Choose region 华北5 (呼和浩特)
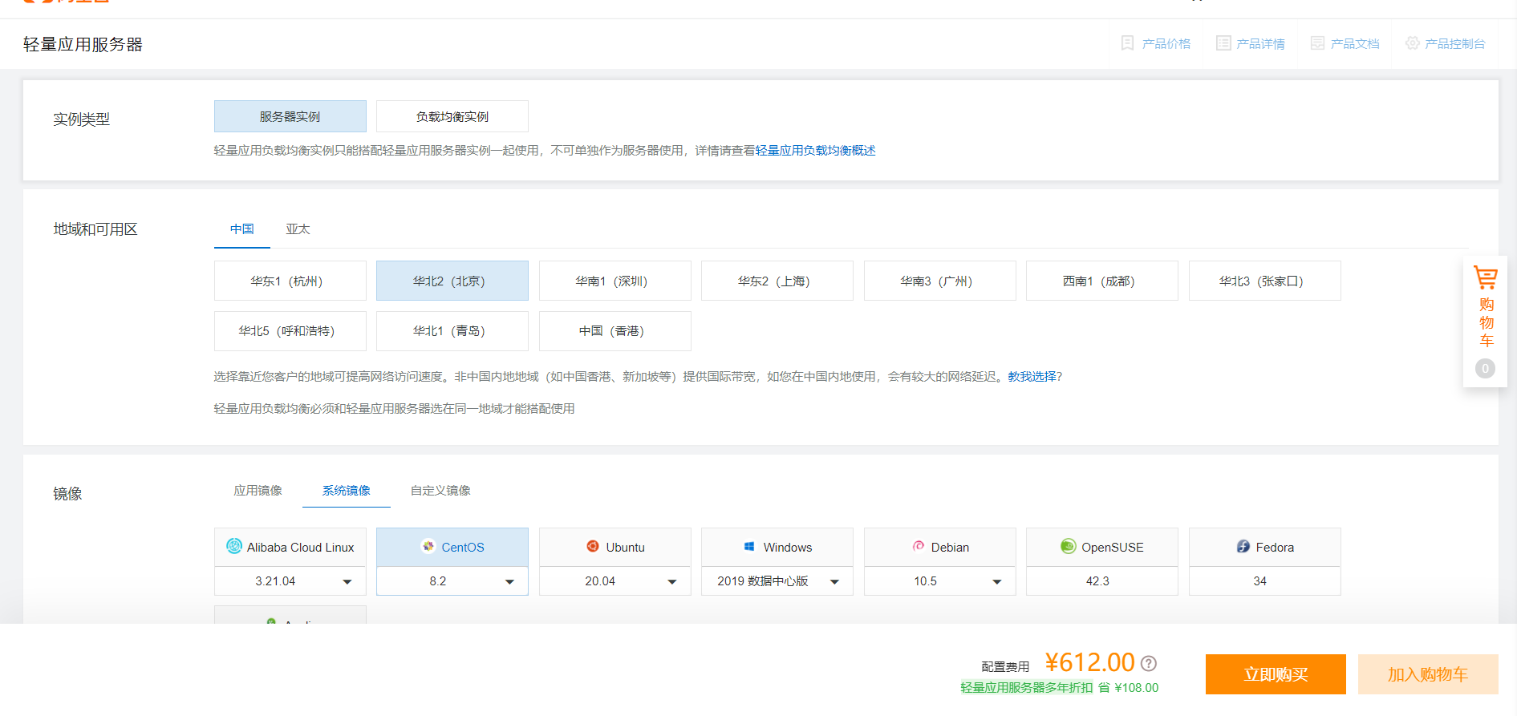This screenshot has width=1517, height=716. click(x=290, y=331)
